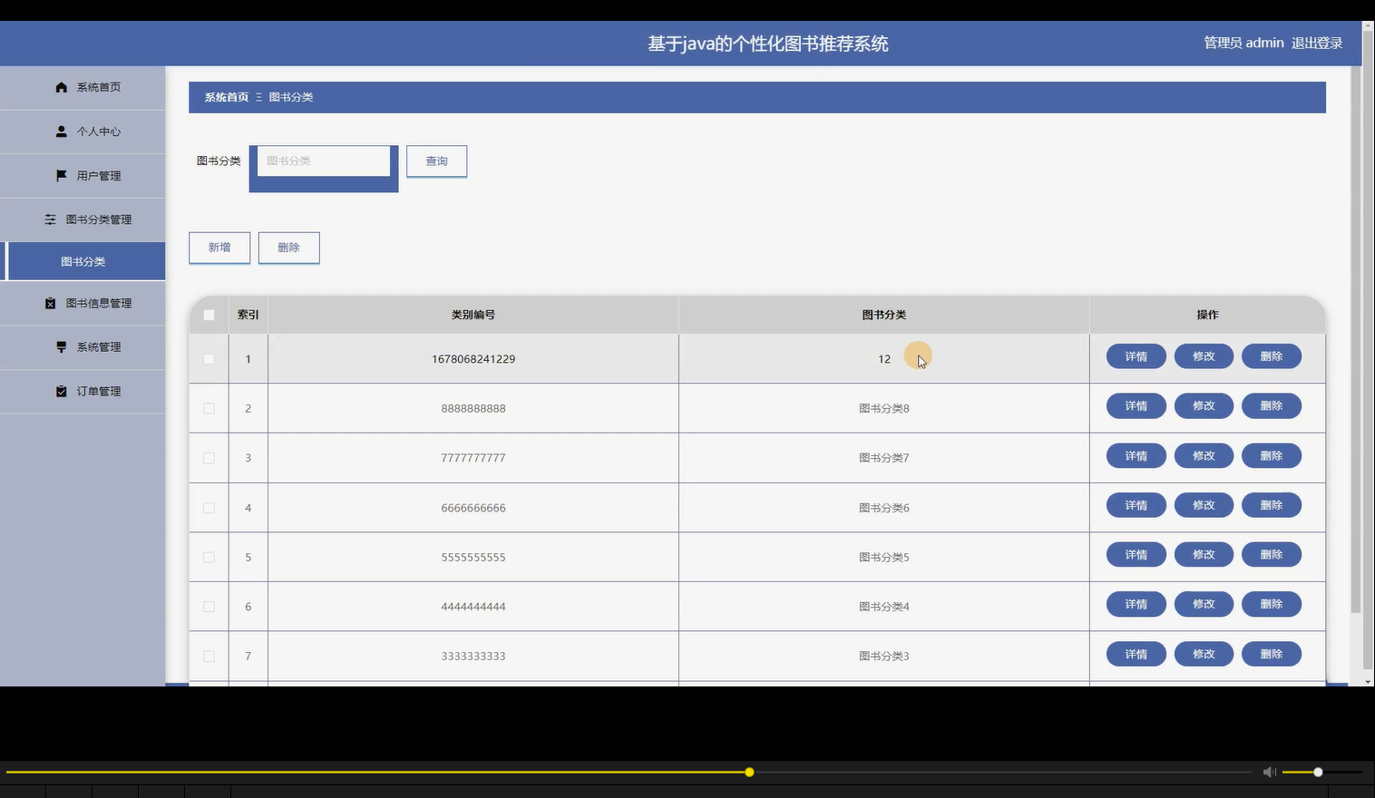Check the row for 类别编号 1678068241229
The width and height of the screenshot is (1375, 798).
tap(208, 358)
